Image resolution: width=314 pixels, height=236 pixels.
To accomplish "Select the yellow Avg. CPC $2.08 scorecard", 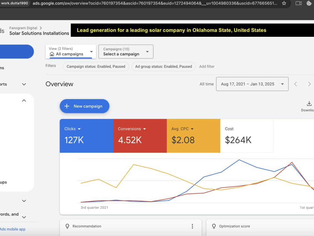I will [x=193, y=136].
